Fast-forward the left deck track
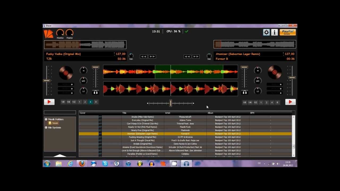Viewport: 340px width, 191px height. tap(152, 57)
